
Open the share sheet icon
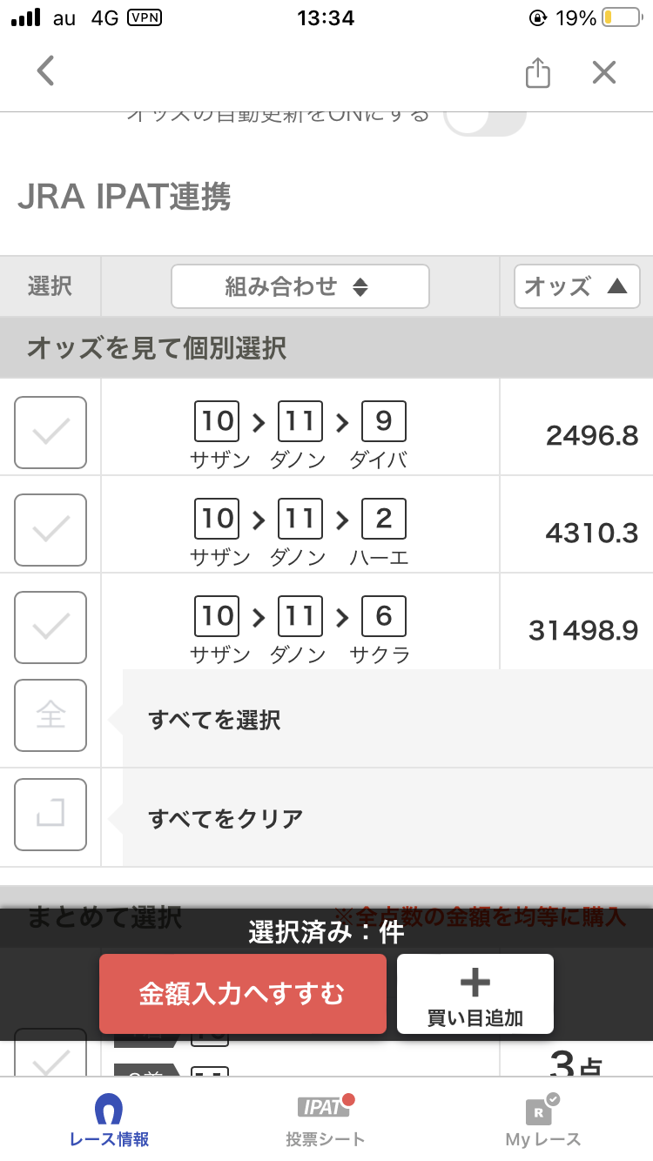(538, 72)
